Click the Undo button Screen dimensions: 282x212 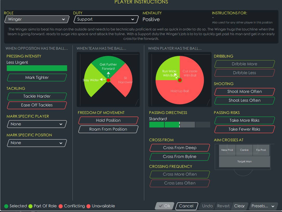click(207, 206)
